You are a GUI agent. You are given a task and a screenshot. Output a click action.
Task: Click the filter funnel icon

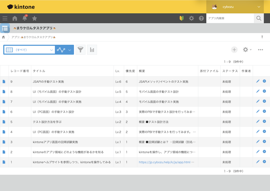point(80,50)
